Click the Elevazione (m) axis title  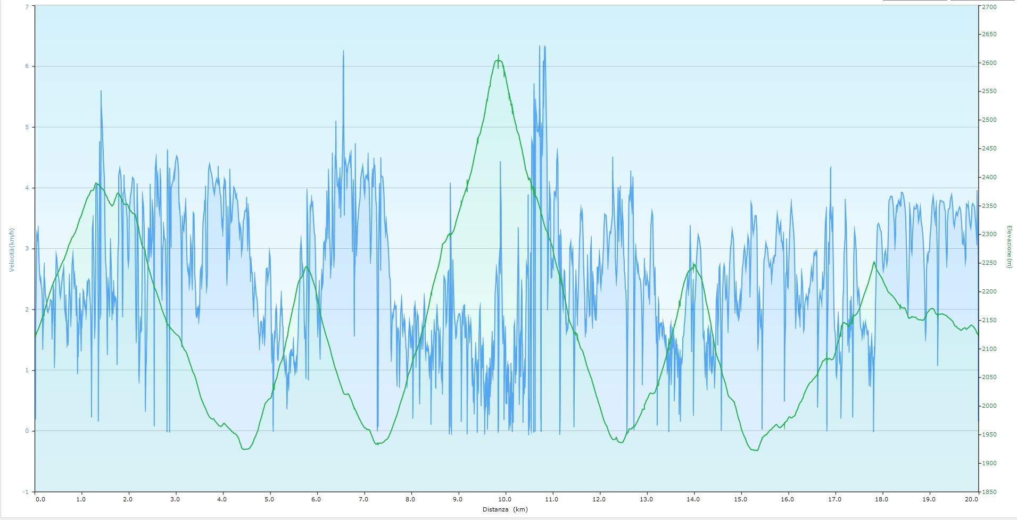[x=1008, y=247]
